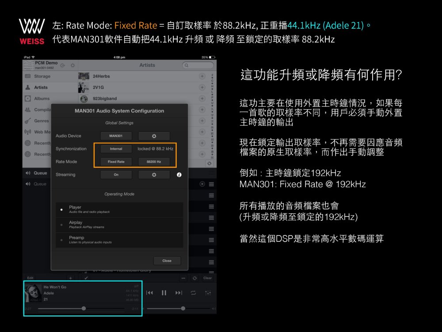Toggle Streaming On button
Viewport: 442px width, 332px height.
[116, 175]
